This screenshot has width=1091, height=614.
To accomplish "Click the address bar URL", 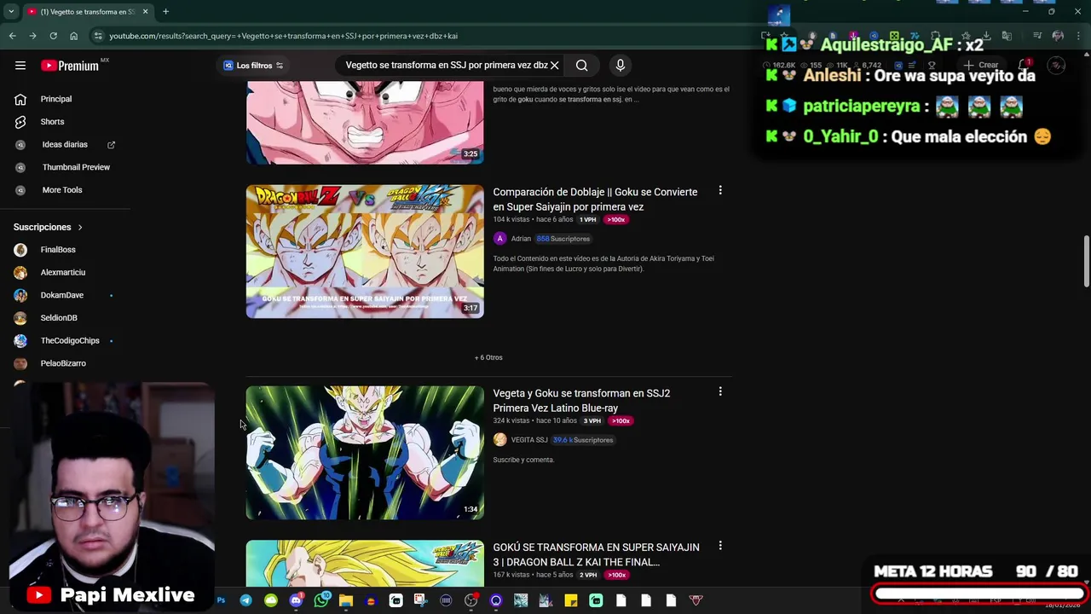I will click(284, 36).
